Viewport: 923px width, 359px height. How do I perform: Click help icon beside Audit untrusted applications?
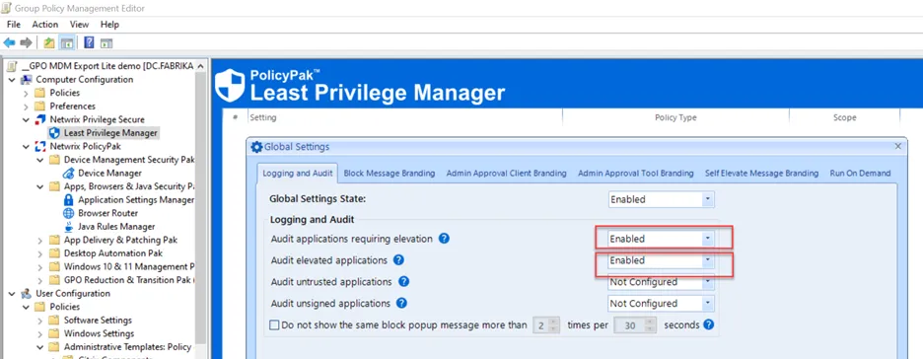point(404,281)
